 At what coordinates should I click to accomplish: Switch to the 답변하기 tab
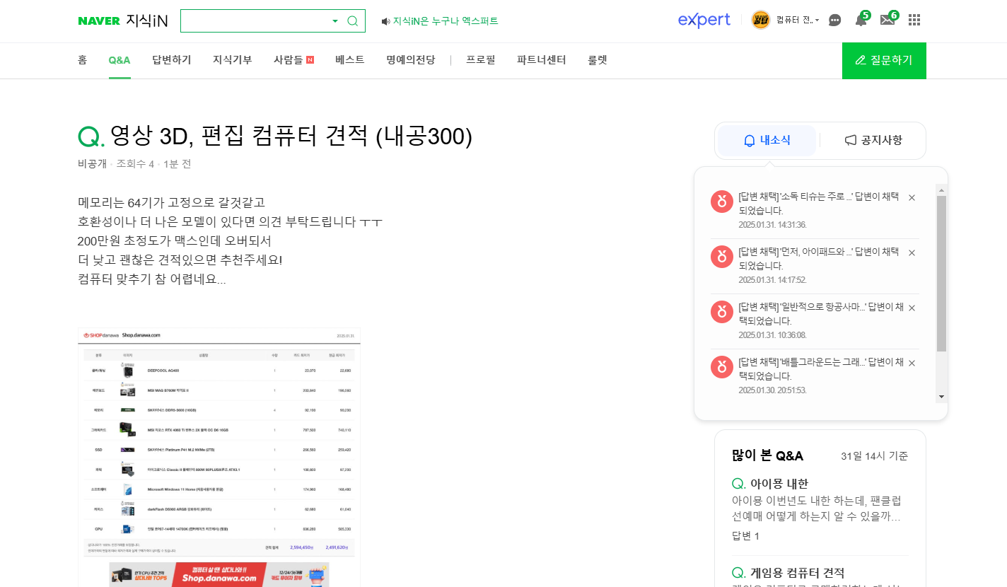(172, 60)
